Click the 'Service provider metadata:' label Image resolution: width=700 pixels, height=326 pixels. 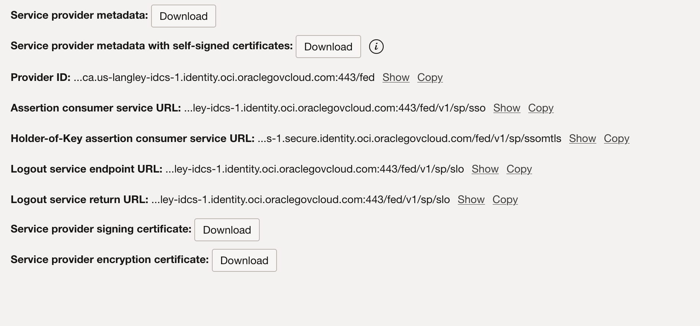click(79, 15)
